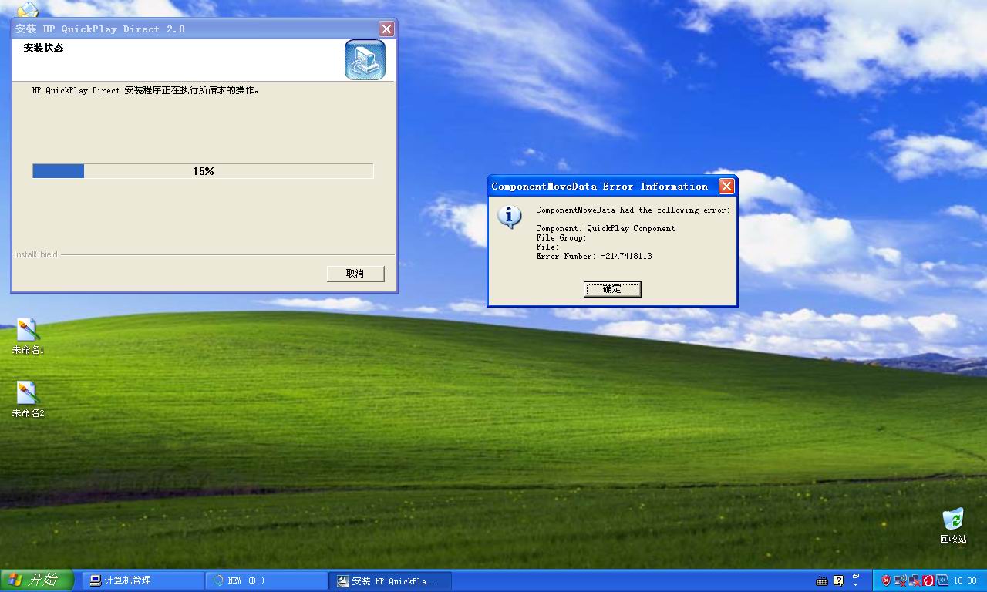The image size is (987, 592).
Task: Click the Error Number: -2147418113 text
Action: click(x=594, y=256)
